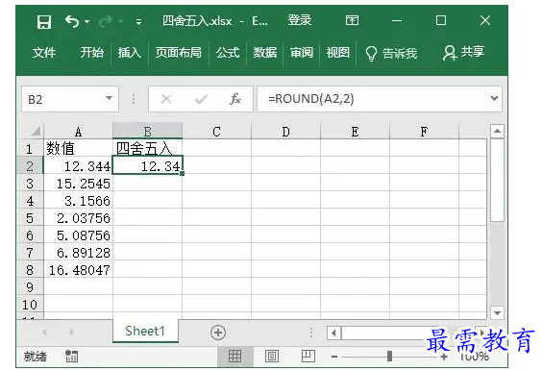The image size is (543, 371).
Task: Switch to the 插入 ribbon tab
Action: coord(129,53)
